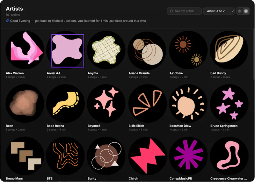Open Bunty's brown circles artwork

[x=106, y=156]
